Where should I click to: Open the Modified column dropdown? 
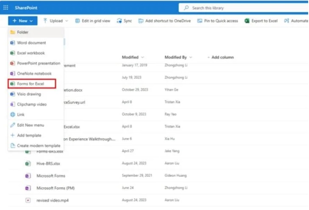(142, 57)
